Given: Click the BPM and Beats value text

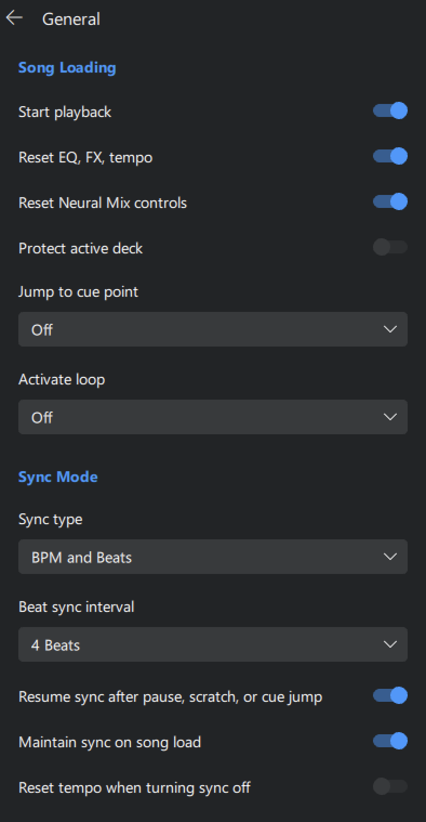Looking at the screenshot, I should tap(80, 557).
